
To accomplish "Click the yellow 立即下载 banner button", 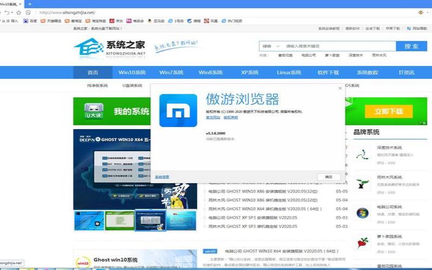I will 389,111.
